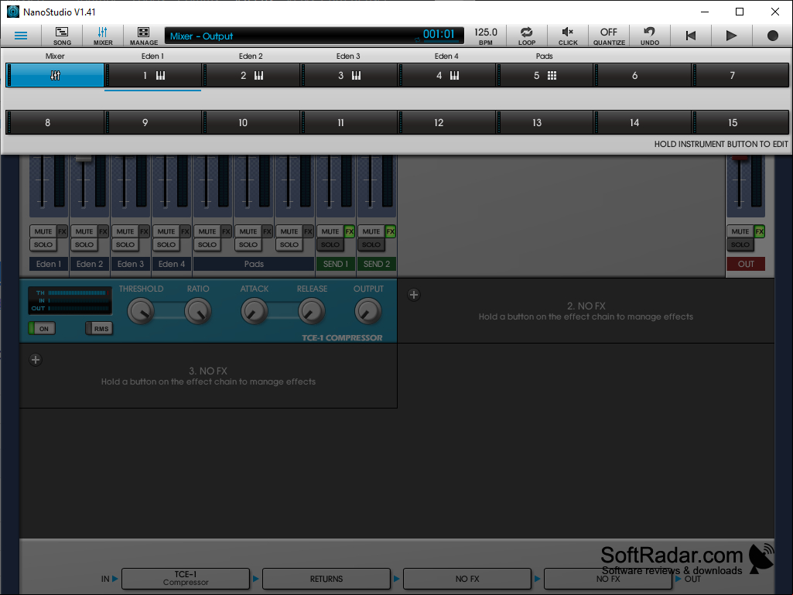Screen dimensions: 793x595
Task: Change the Quantize OFF setting
Action: (609, 36)
